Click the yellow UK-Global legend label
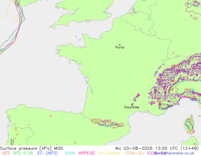Viewport: 201px width, 156px height. [x=109, y=153]
